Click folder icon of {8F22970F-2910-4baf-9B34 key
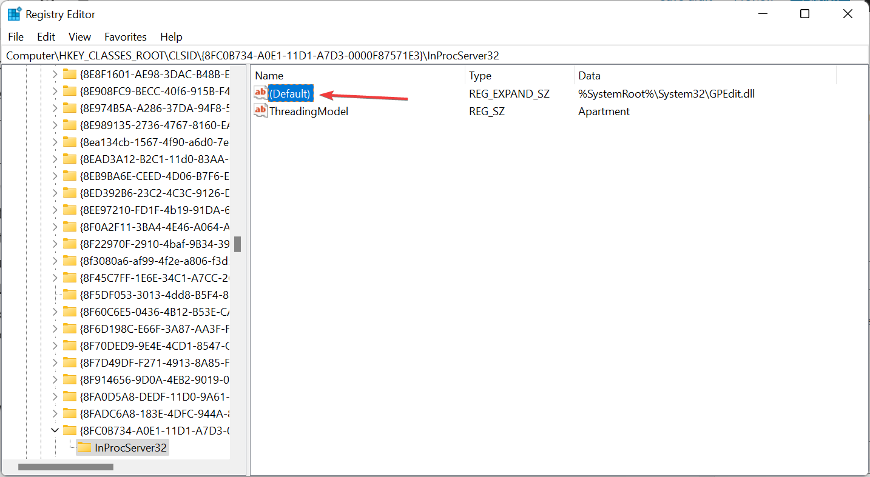 tap(69, 244)
